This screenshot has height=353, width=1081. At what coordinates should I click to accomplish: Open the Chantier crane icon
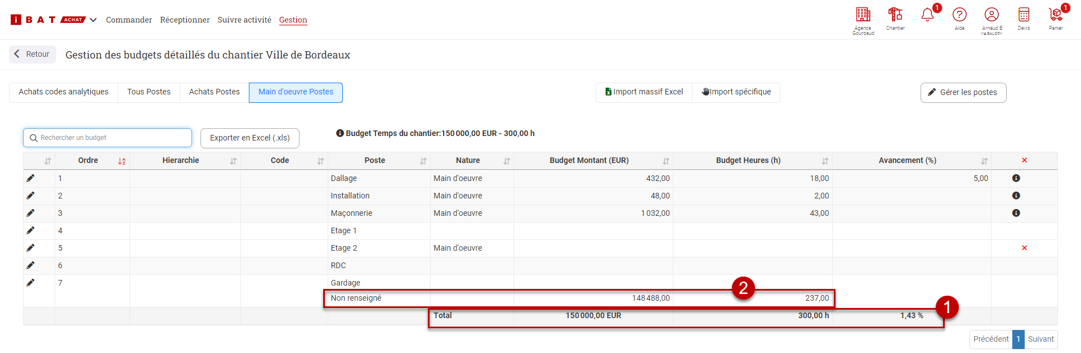pos(895,15)
